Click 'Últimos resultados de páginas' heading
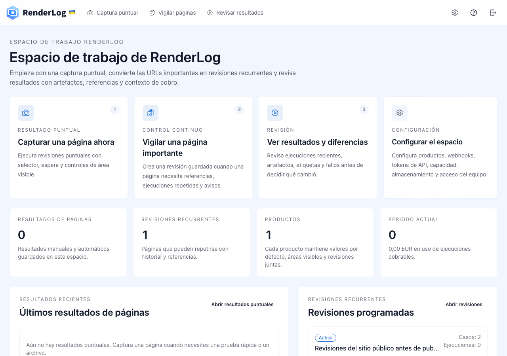 coord(84,312)
